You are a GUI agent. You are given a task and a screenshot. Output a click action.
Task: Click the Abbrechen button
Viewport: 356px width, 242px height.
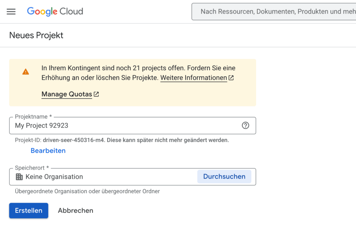[x=75, y=211]
